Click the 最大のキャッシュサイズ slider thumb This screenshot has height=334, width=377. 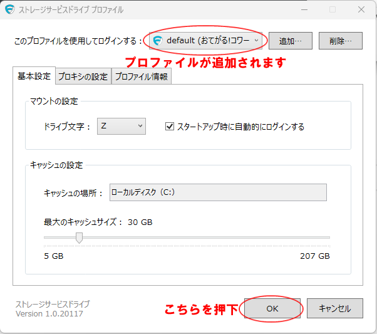pos(79,237)
